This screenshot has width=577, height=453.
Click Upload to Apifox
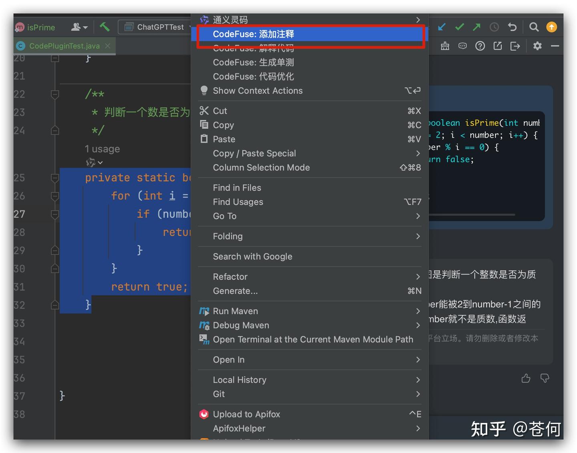tap(310, 414)
